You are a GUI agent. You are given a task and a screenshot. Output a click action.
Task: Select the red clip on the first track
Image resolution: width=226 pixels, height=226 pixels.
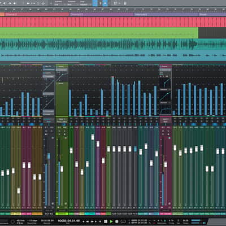(113, 22)
